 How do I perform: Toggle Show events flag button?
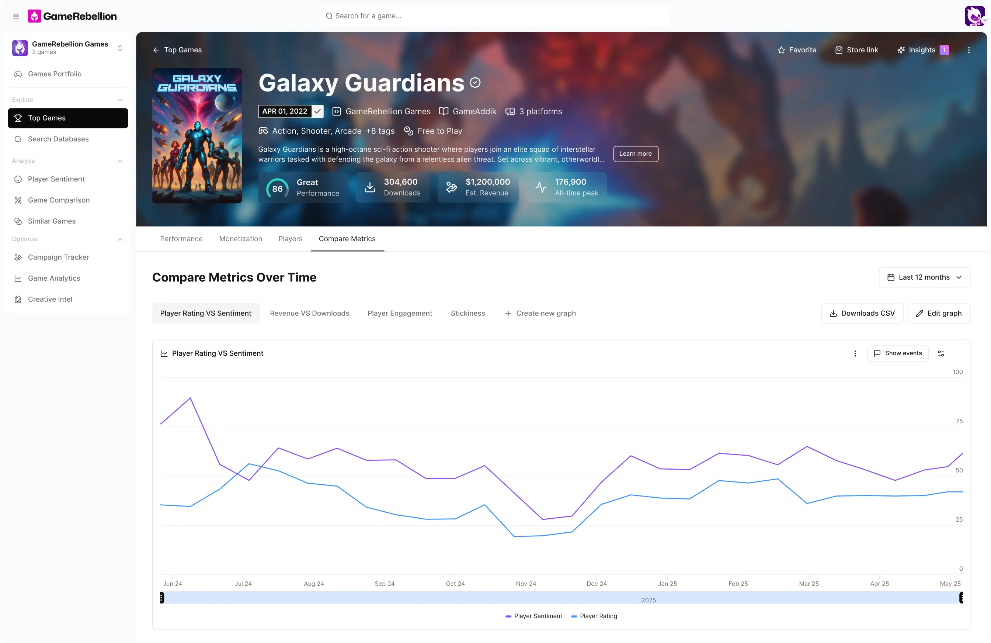[x=898, y=353]
